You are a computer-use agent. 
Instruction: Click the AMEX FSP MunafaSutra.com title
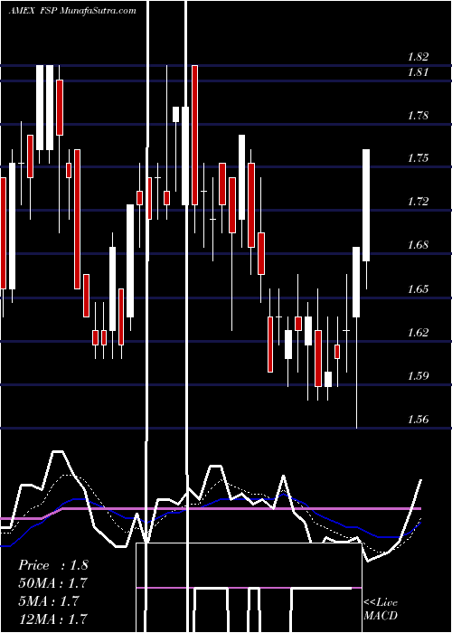(71, 11)
